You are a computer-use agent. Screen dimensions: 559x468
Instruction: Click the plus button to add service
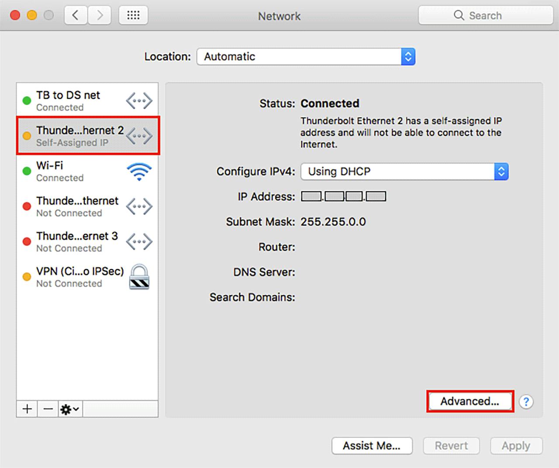pos(27,409)
